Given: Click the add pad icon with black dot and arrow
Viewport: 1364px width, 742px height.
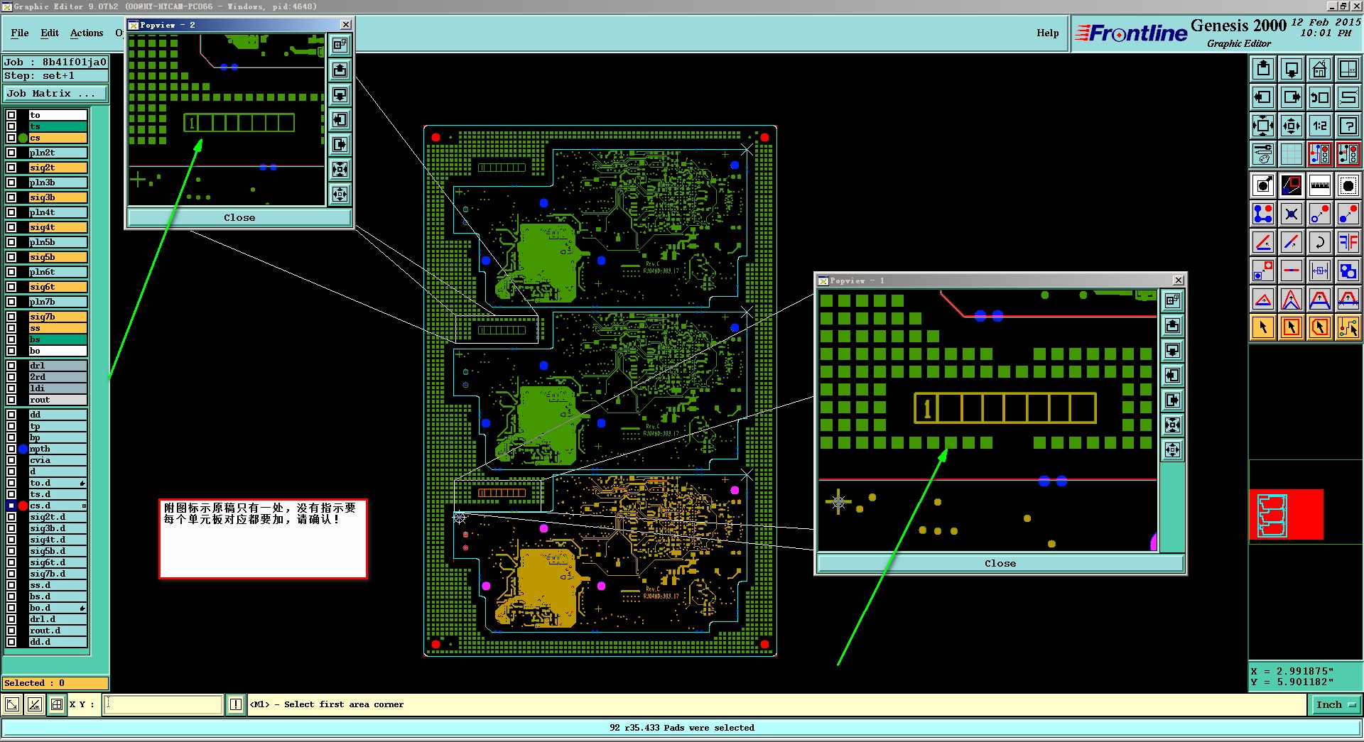Looking at the screenshot, I should [x=1263, y=185].
